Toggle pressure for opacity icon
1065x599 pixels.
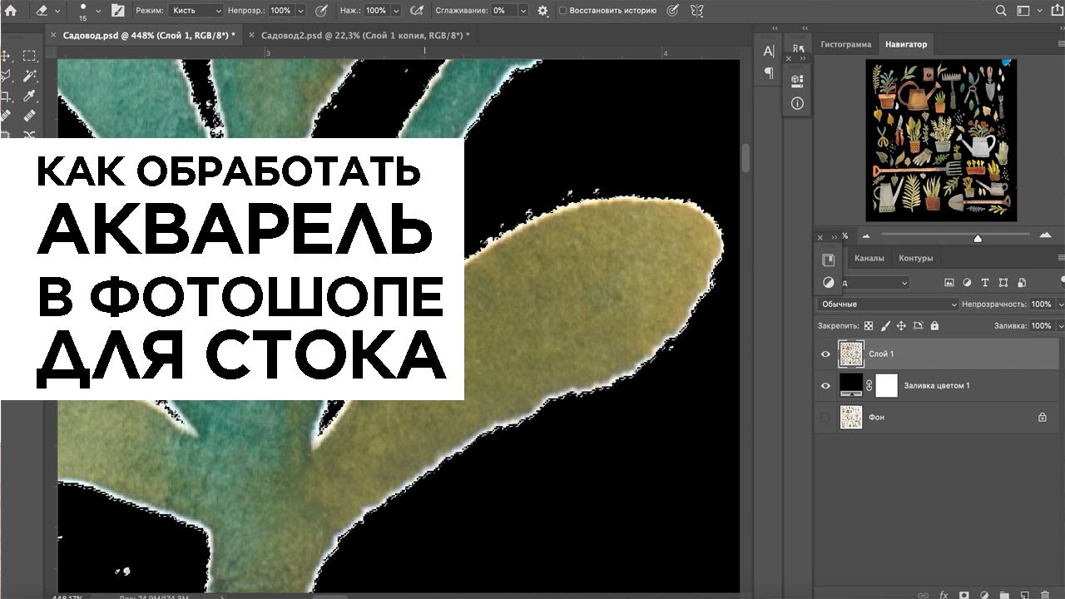point(322,11)
